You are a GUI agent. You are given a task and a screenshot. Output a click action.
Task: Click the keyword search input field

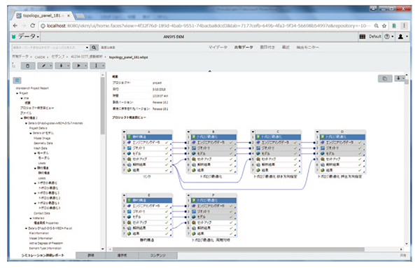click(x=48, y=48)
